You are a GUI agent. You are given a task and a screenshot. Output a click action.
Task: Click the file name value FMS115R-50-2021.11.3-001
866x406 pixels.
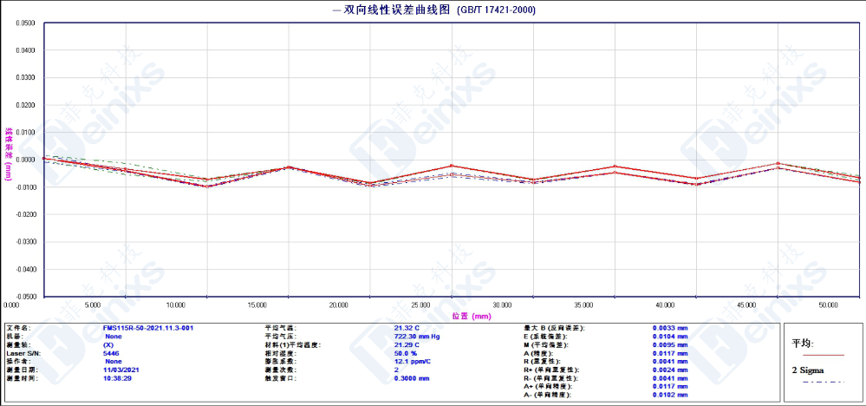point(147,328)
